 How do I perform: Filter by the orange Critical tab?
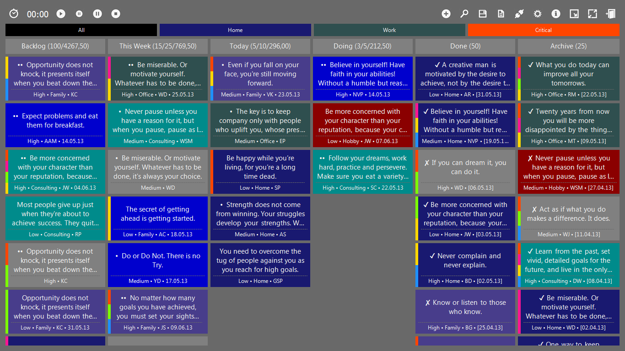coord(543,30)
